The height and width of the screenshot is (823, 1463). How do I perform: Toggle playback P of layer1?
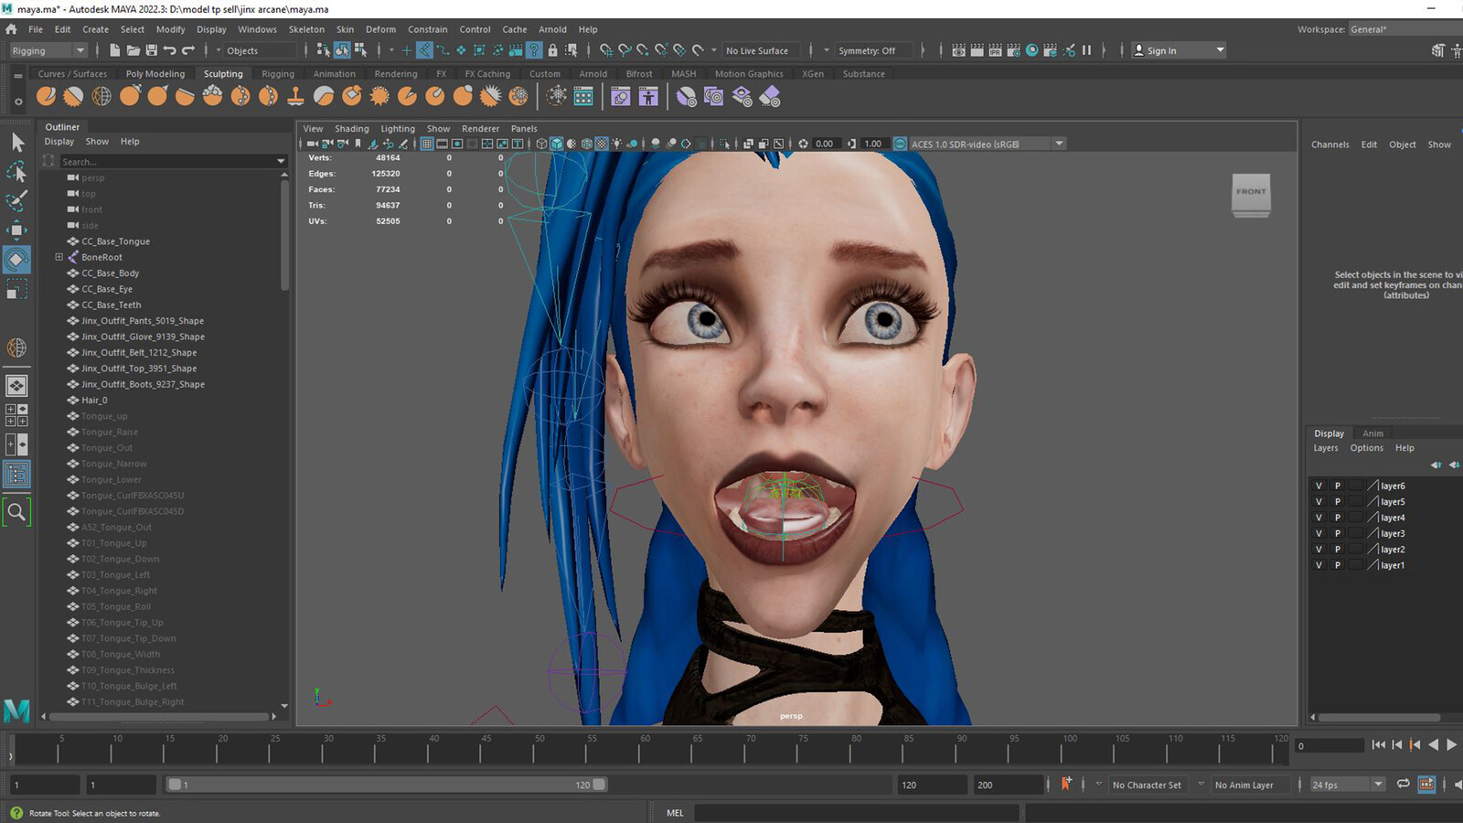pyautogui.click(x=1337, y=565)
